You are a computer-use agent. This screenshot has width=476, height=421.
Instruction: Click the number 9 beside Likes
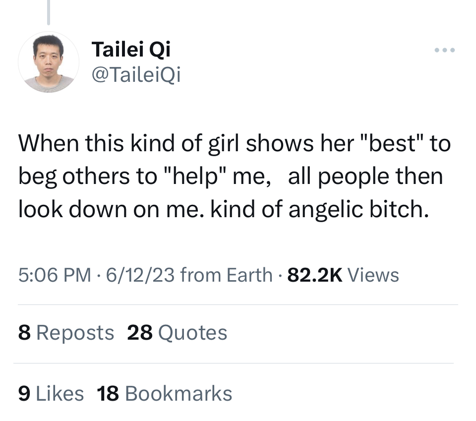pos(24,393)
